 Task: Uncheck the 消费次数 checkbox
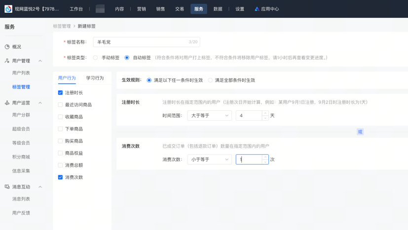coord(60,177)
